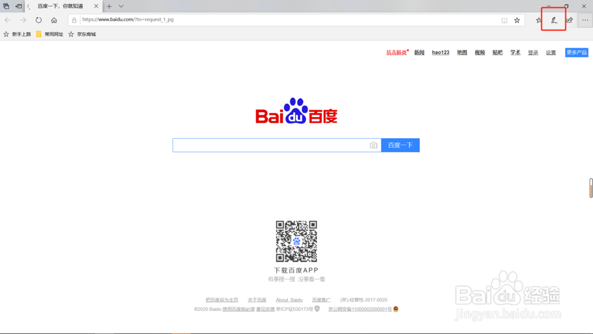Share this page icon
This screenshot has width=593, height=334.
click(x=569, y=20)
